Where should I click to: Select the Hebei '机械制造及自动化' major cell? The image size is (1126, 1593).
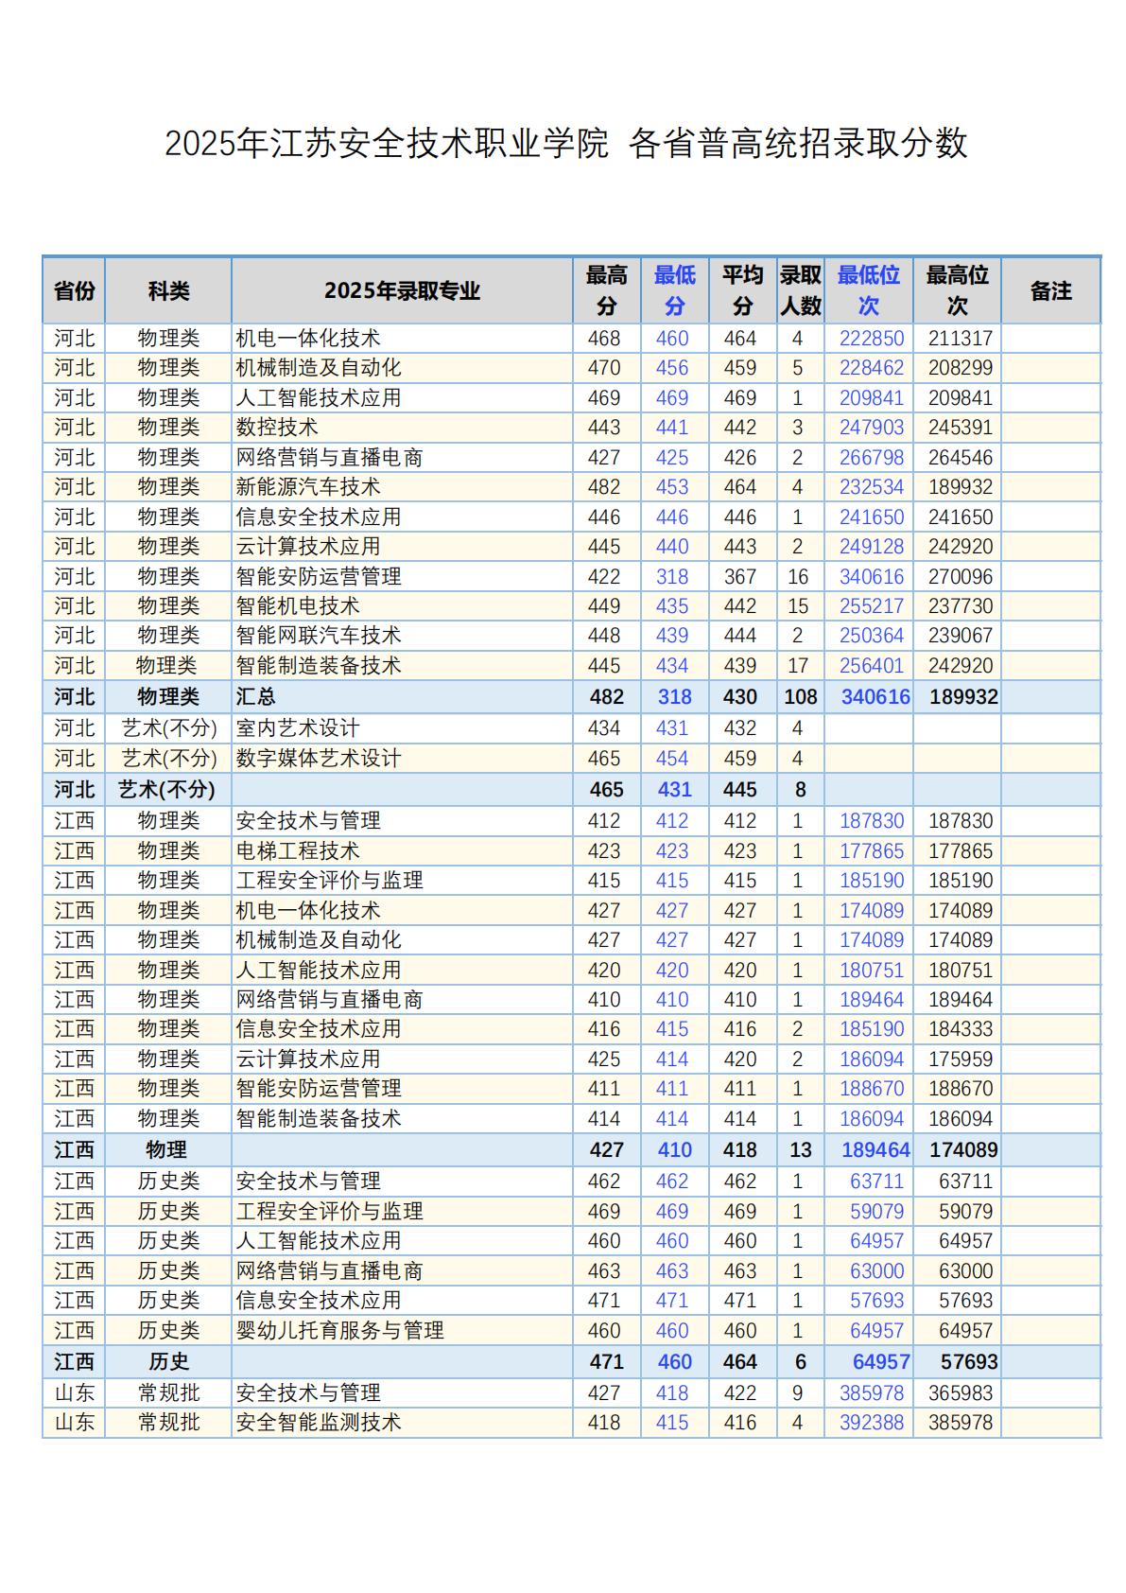point(403,368)
